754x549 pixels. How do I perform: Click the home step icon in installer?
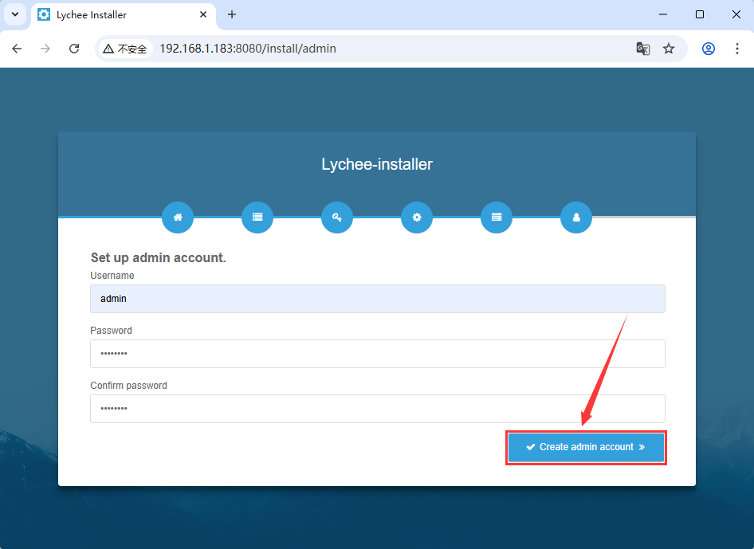point(178,218)
